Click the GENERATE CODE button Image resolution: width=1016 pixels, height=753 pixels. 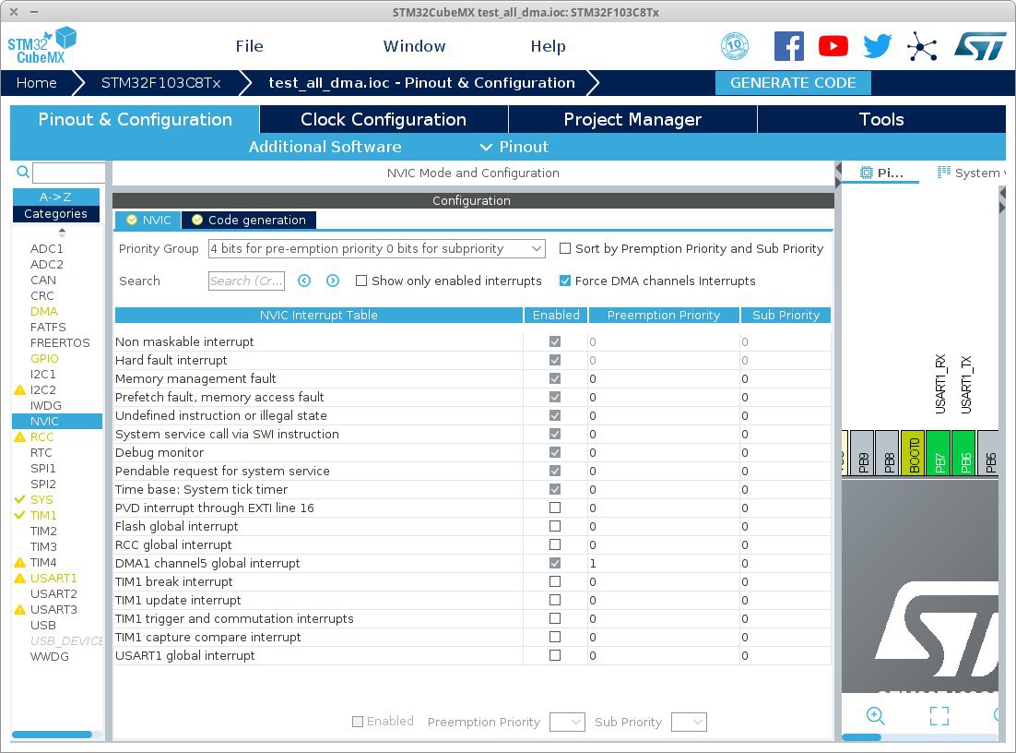(x=793, y=83)
